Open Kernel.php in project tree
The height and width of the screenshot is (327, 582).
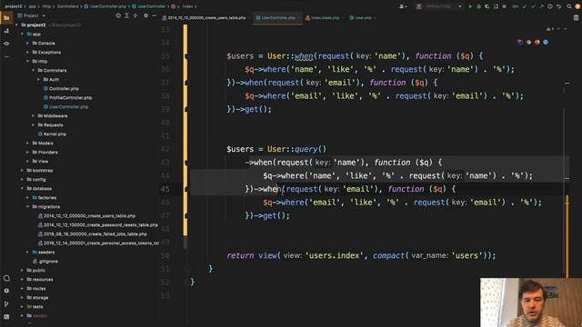(55, 134)
